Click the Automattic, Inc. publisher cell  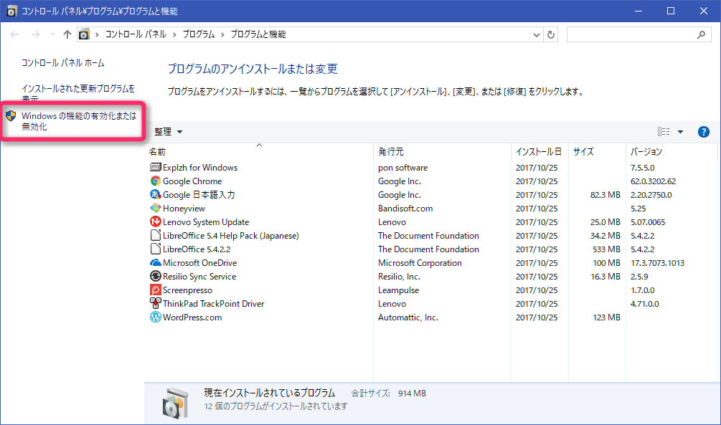coord(408,317)
